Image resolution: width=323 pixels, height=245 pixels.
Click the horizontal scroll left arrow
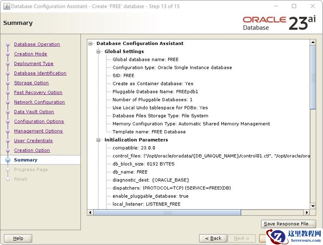tap(90, 212)
